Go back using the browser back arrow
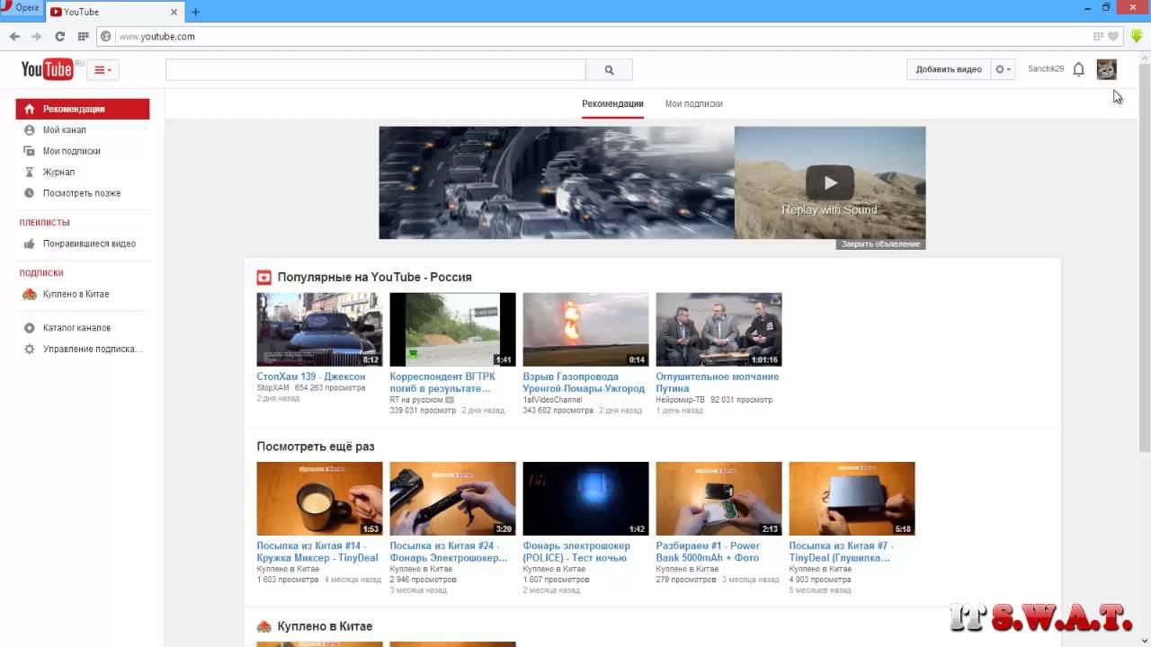This screenshot has height=647, width=1151. (14, 37)
